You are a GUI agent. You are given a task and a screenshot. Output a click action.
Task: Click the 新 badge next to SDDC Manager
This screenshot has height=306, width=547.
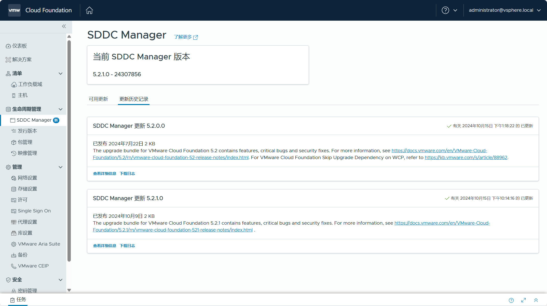56,120
